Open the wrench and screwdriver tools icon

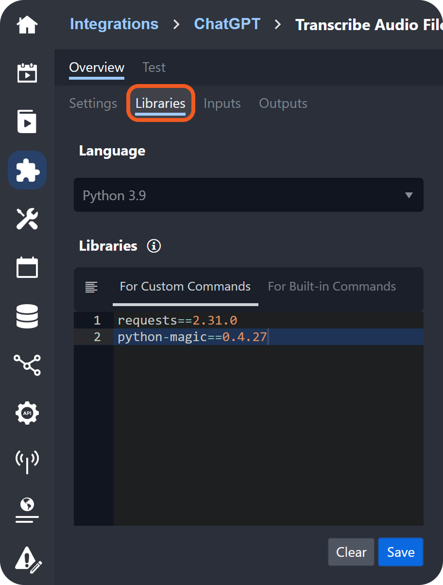(x=27, y=219)
